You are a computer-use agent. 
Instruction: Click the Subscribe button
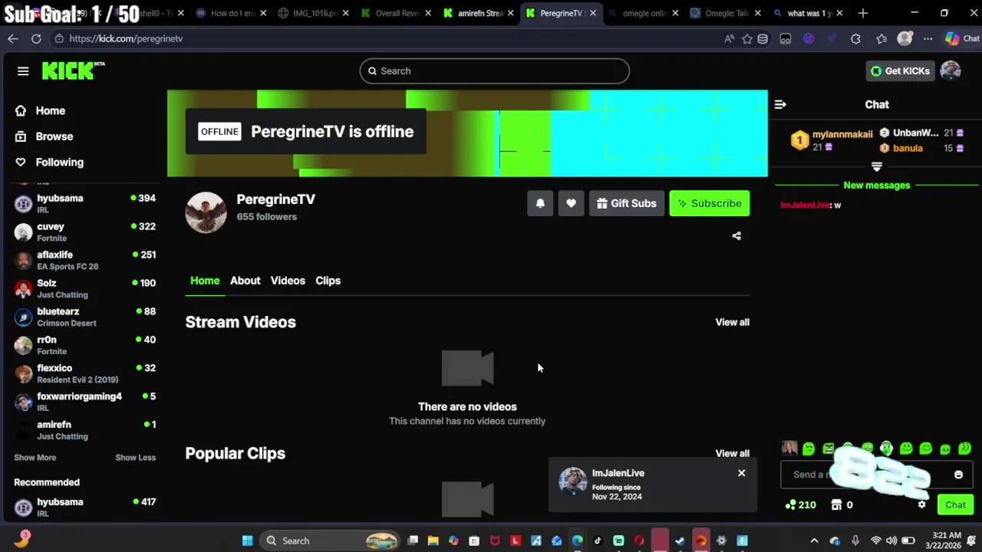[710, 203]
